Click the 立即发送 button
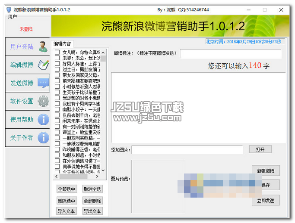The image size is (295, 223). pyautogui.click(x=266, y=201)
